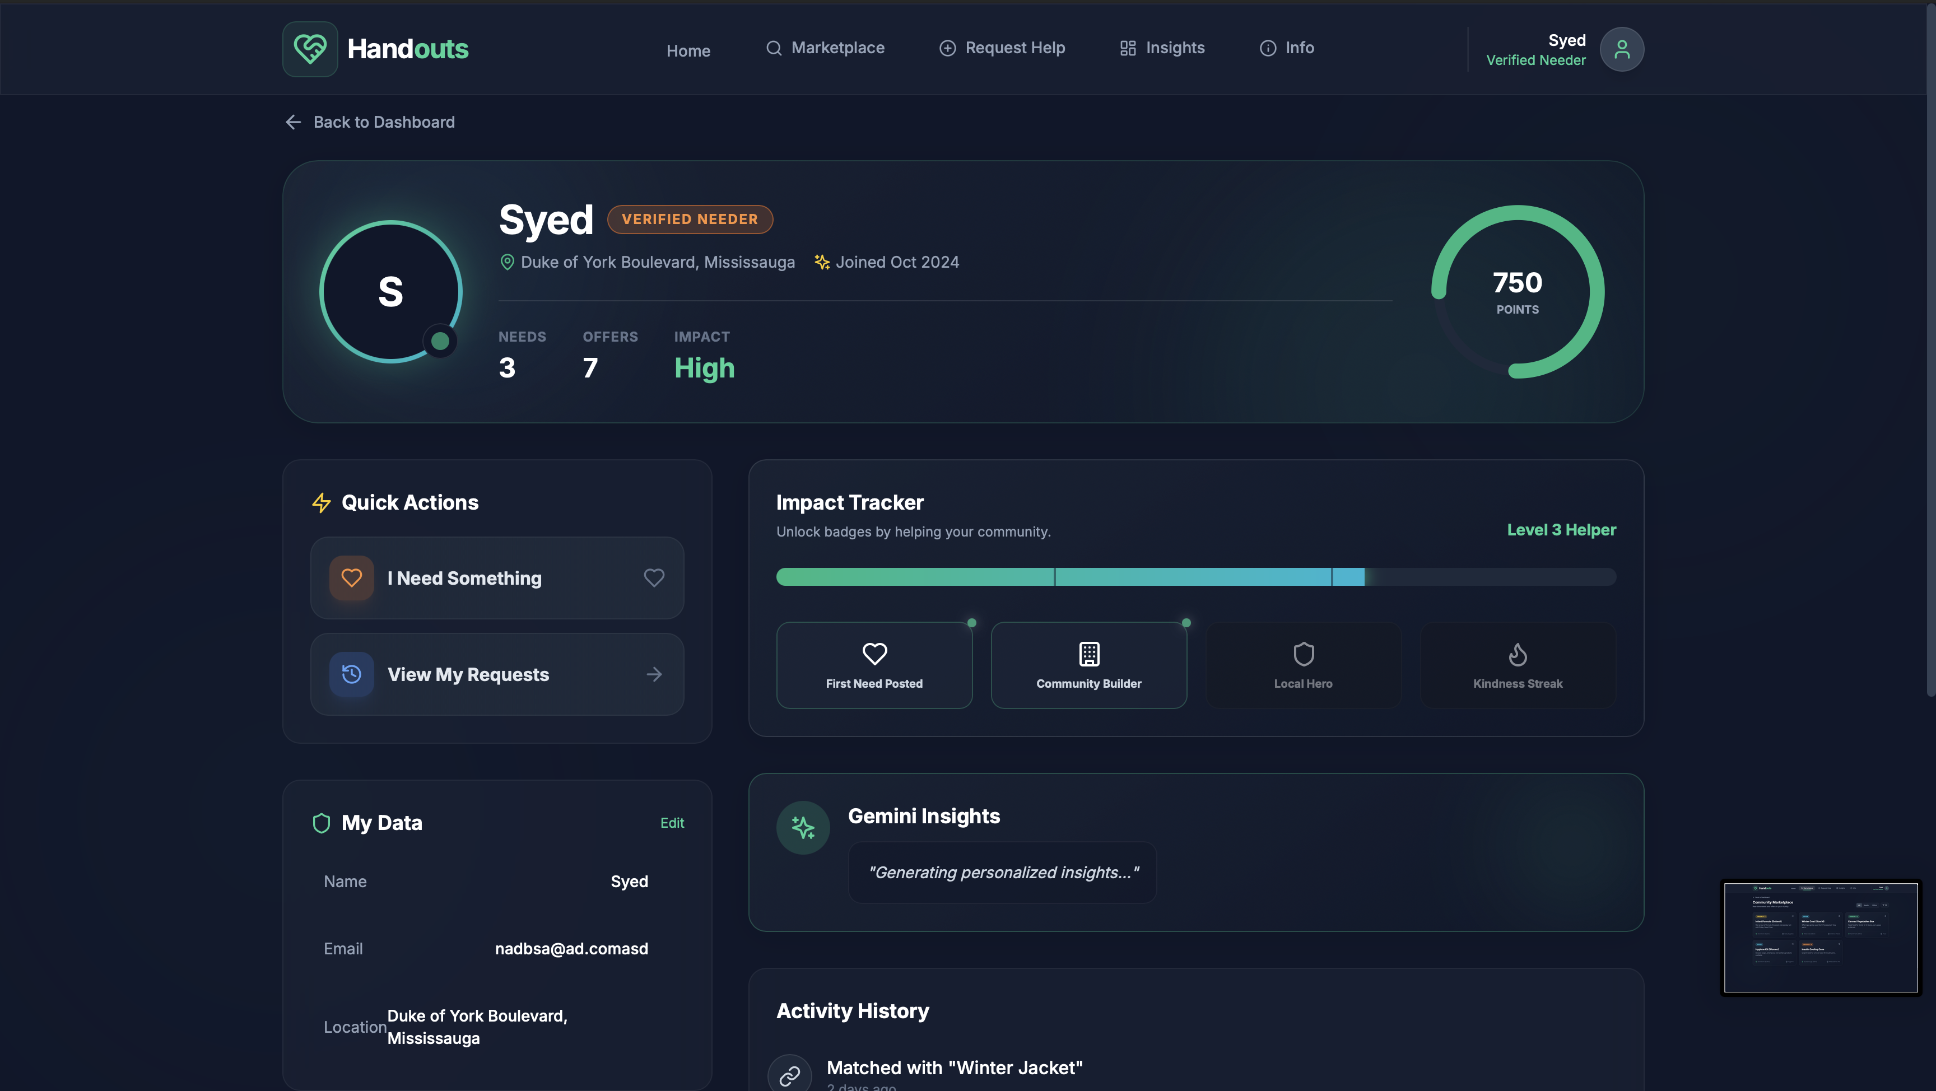The width and height of the screenshot is (1936, 1091).
Task: Click the back arrow icon
Action: [x=293, y=122]
